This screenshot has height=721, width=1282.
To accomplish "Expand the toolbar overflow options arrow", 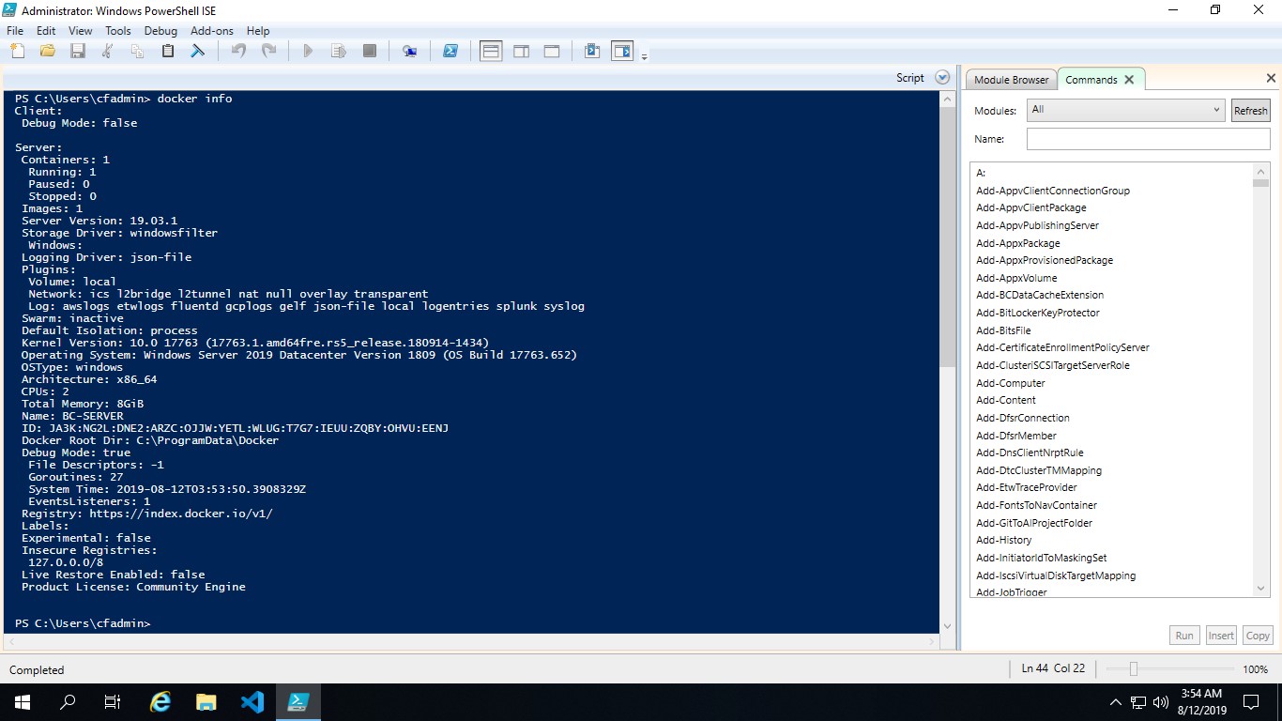I will point(645,57).
